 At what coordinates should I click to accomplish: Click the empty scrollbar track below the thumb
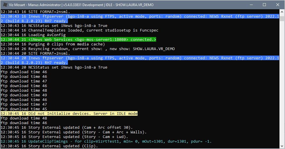tap(282, 87)
